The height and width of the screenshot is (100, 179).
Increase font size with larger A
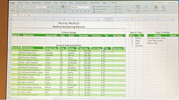(48, 7)
